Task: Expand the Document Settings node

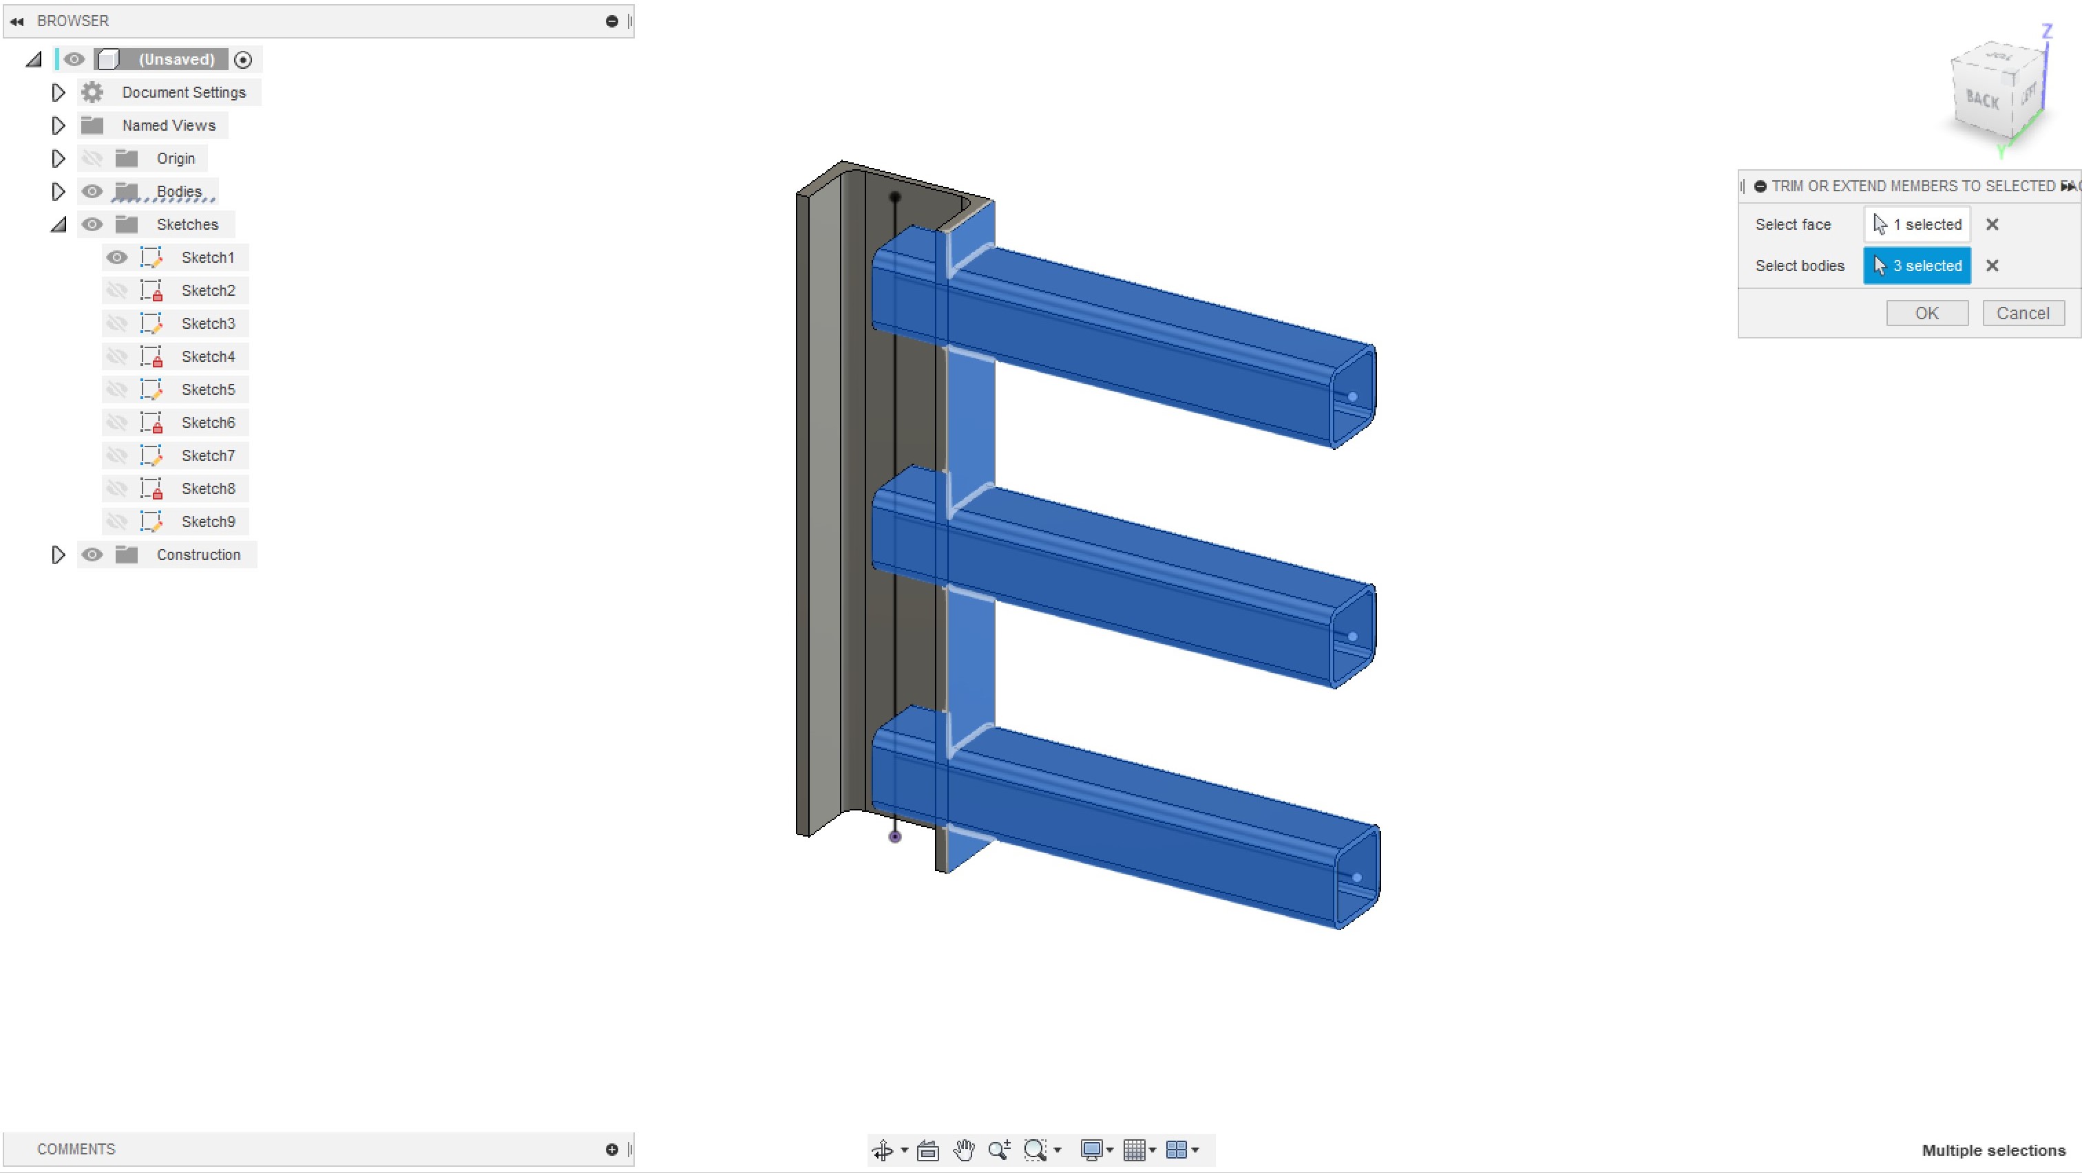Action: 59,93
